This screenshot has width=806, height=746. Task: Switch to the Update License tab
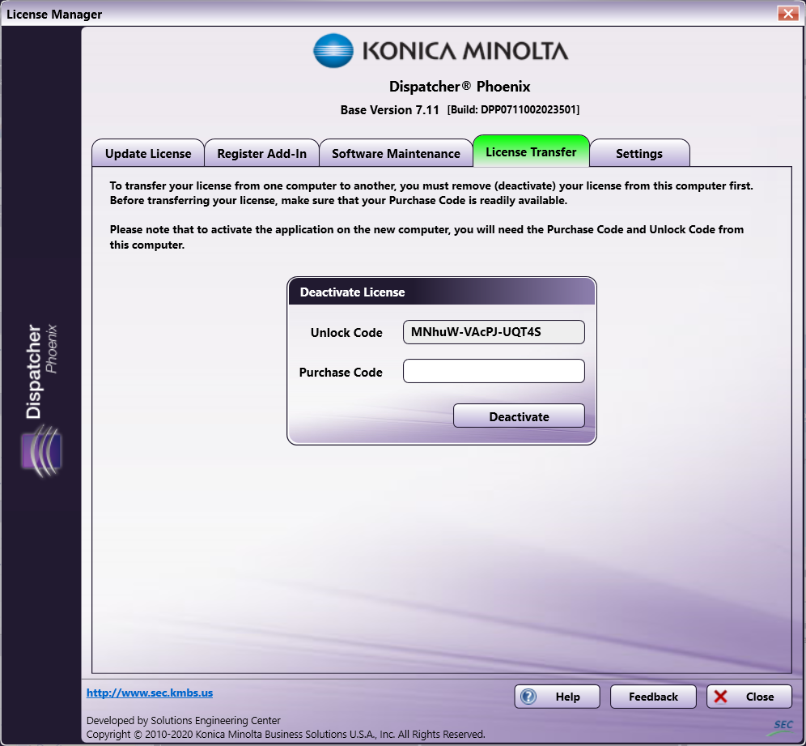pyautogui.click(x=148, y=153)
